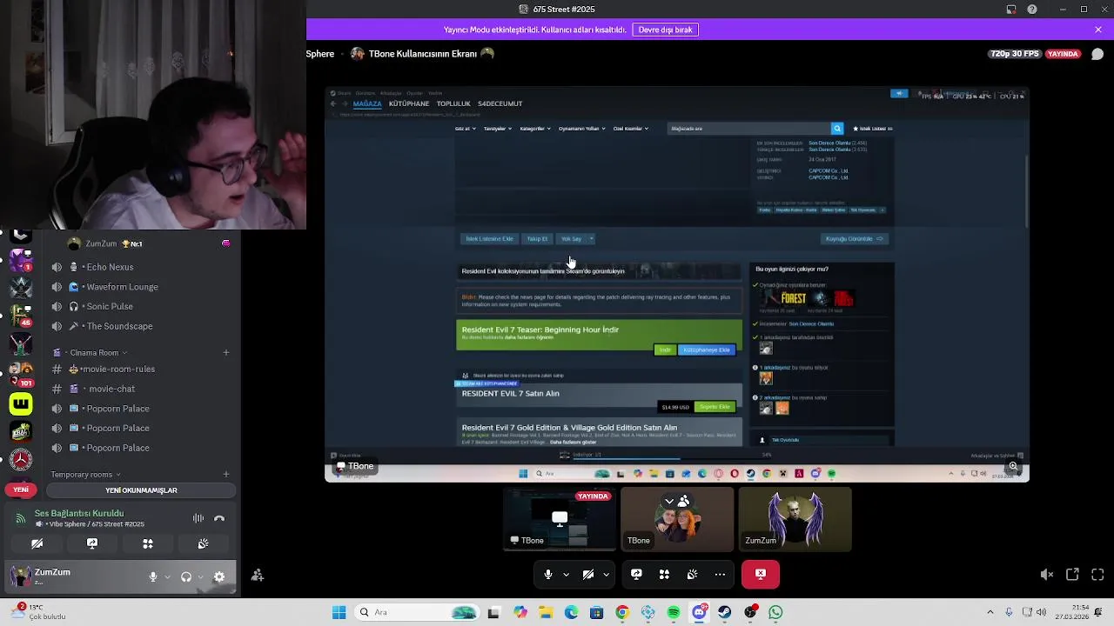
Task: Open microphone options arrow in call bar
Action: [567, 574]
